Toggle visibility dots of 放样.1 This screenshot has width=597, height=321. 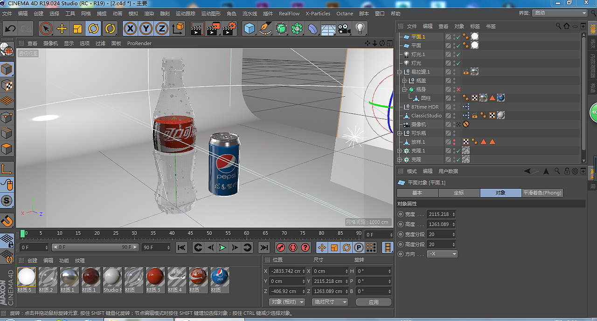(x=454, y=142)
